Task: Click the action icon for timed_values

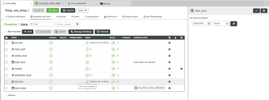Action: (51, 88)
